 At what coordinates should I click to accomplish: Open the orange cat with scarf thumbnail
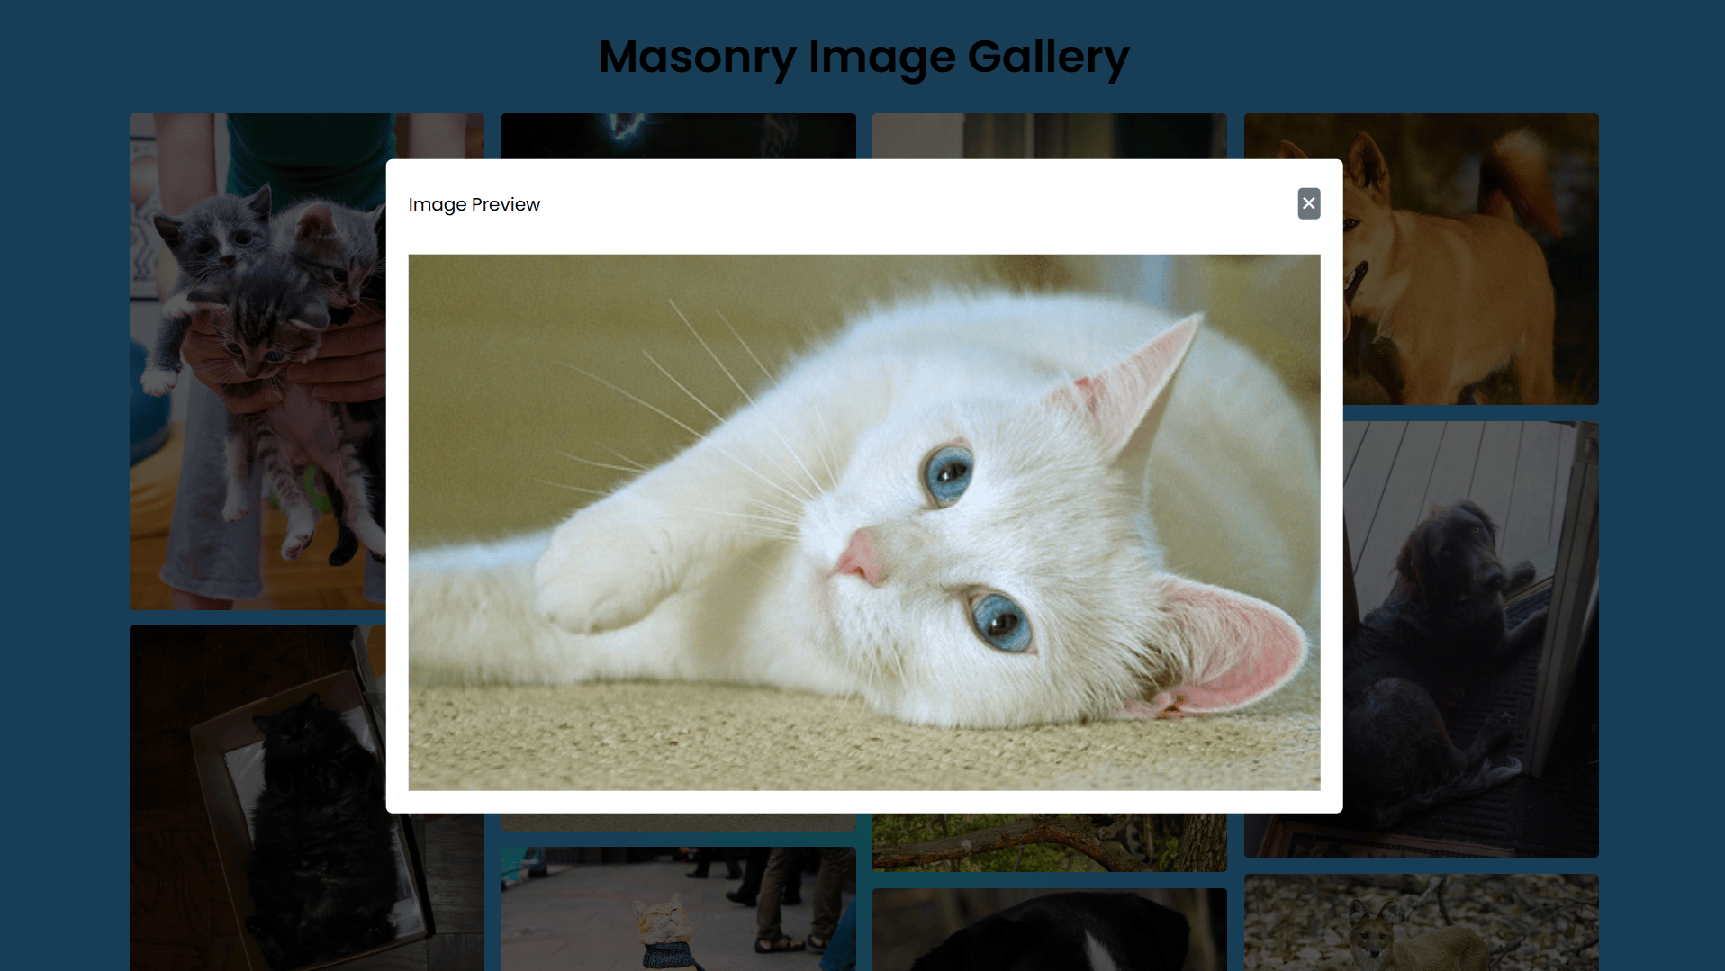pyautogui.click(x=678, y=908)
